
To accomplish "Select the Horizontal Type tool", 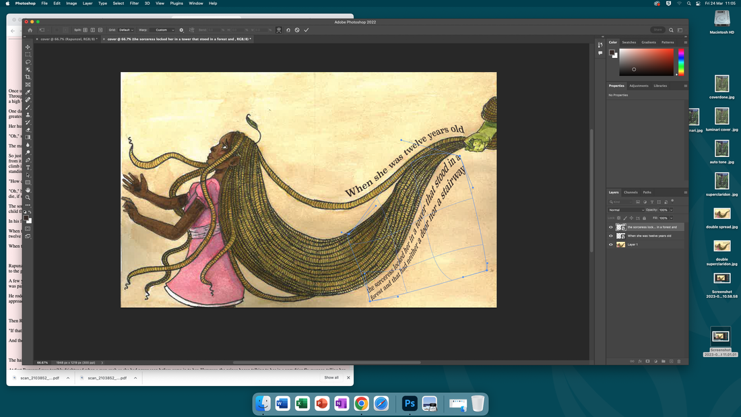I will [28, 167].
